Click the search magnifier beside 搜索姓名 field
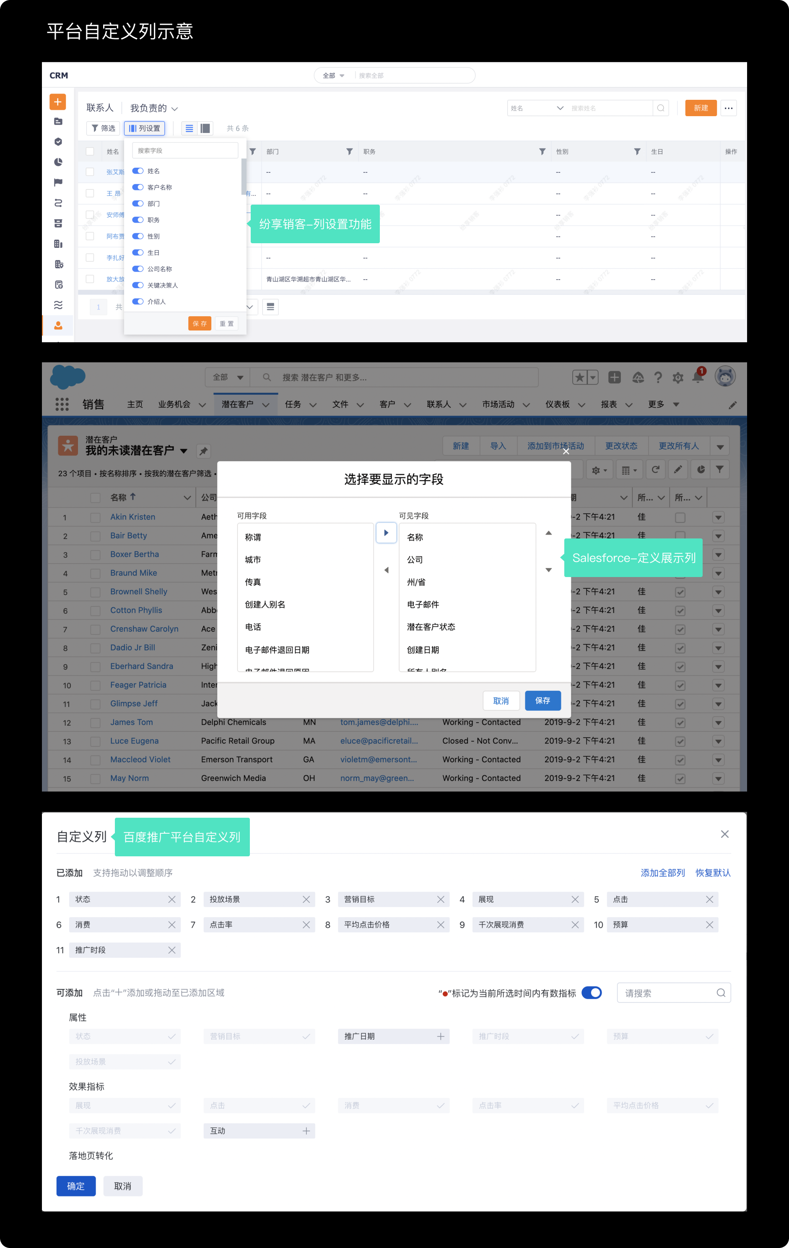This screenshot has height=1248, width=789. click(x=661, y=108)
